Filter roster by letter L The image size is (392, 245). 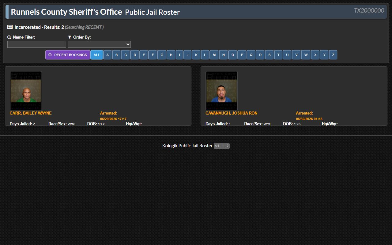pos(205,55)
